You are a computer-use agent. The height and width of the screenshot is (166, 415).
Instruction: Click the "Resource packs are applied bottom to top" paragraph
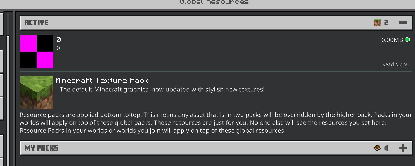216,123
